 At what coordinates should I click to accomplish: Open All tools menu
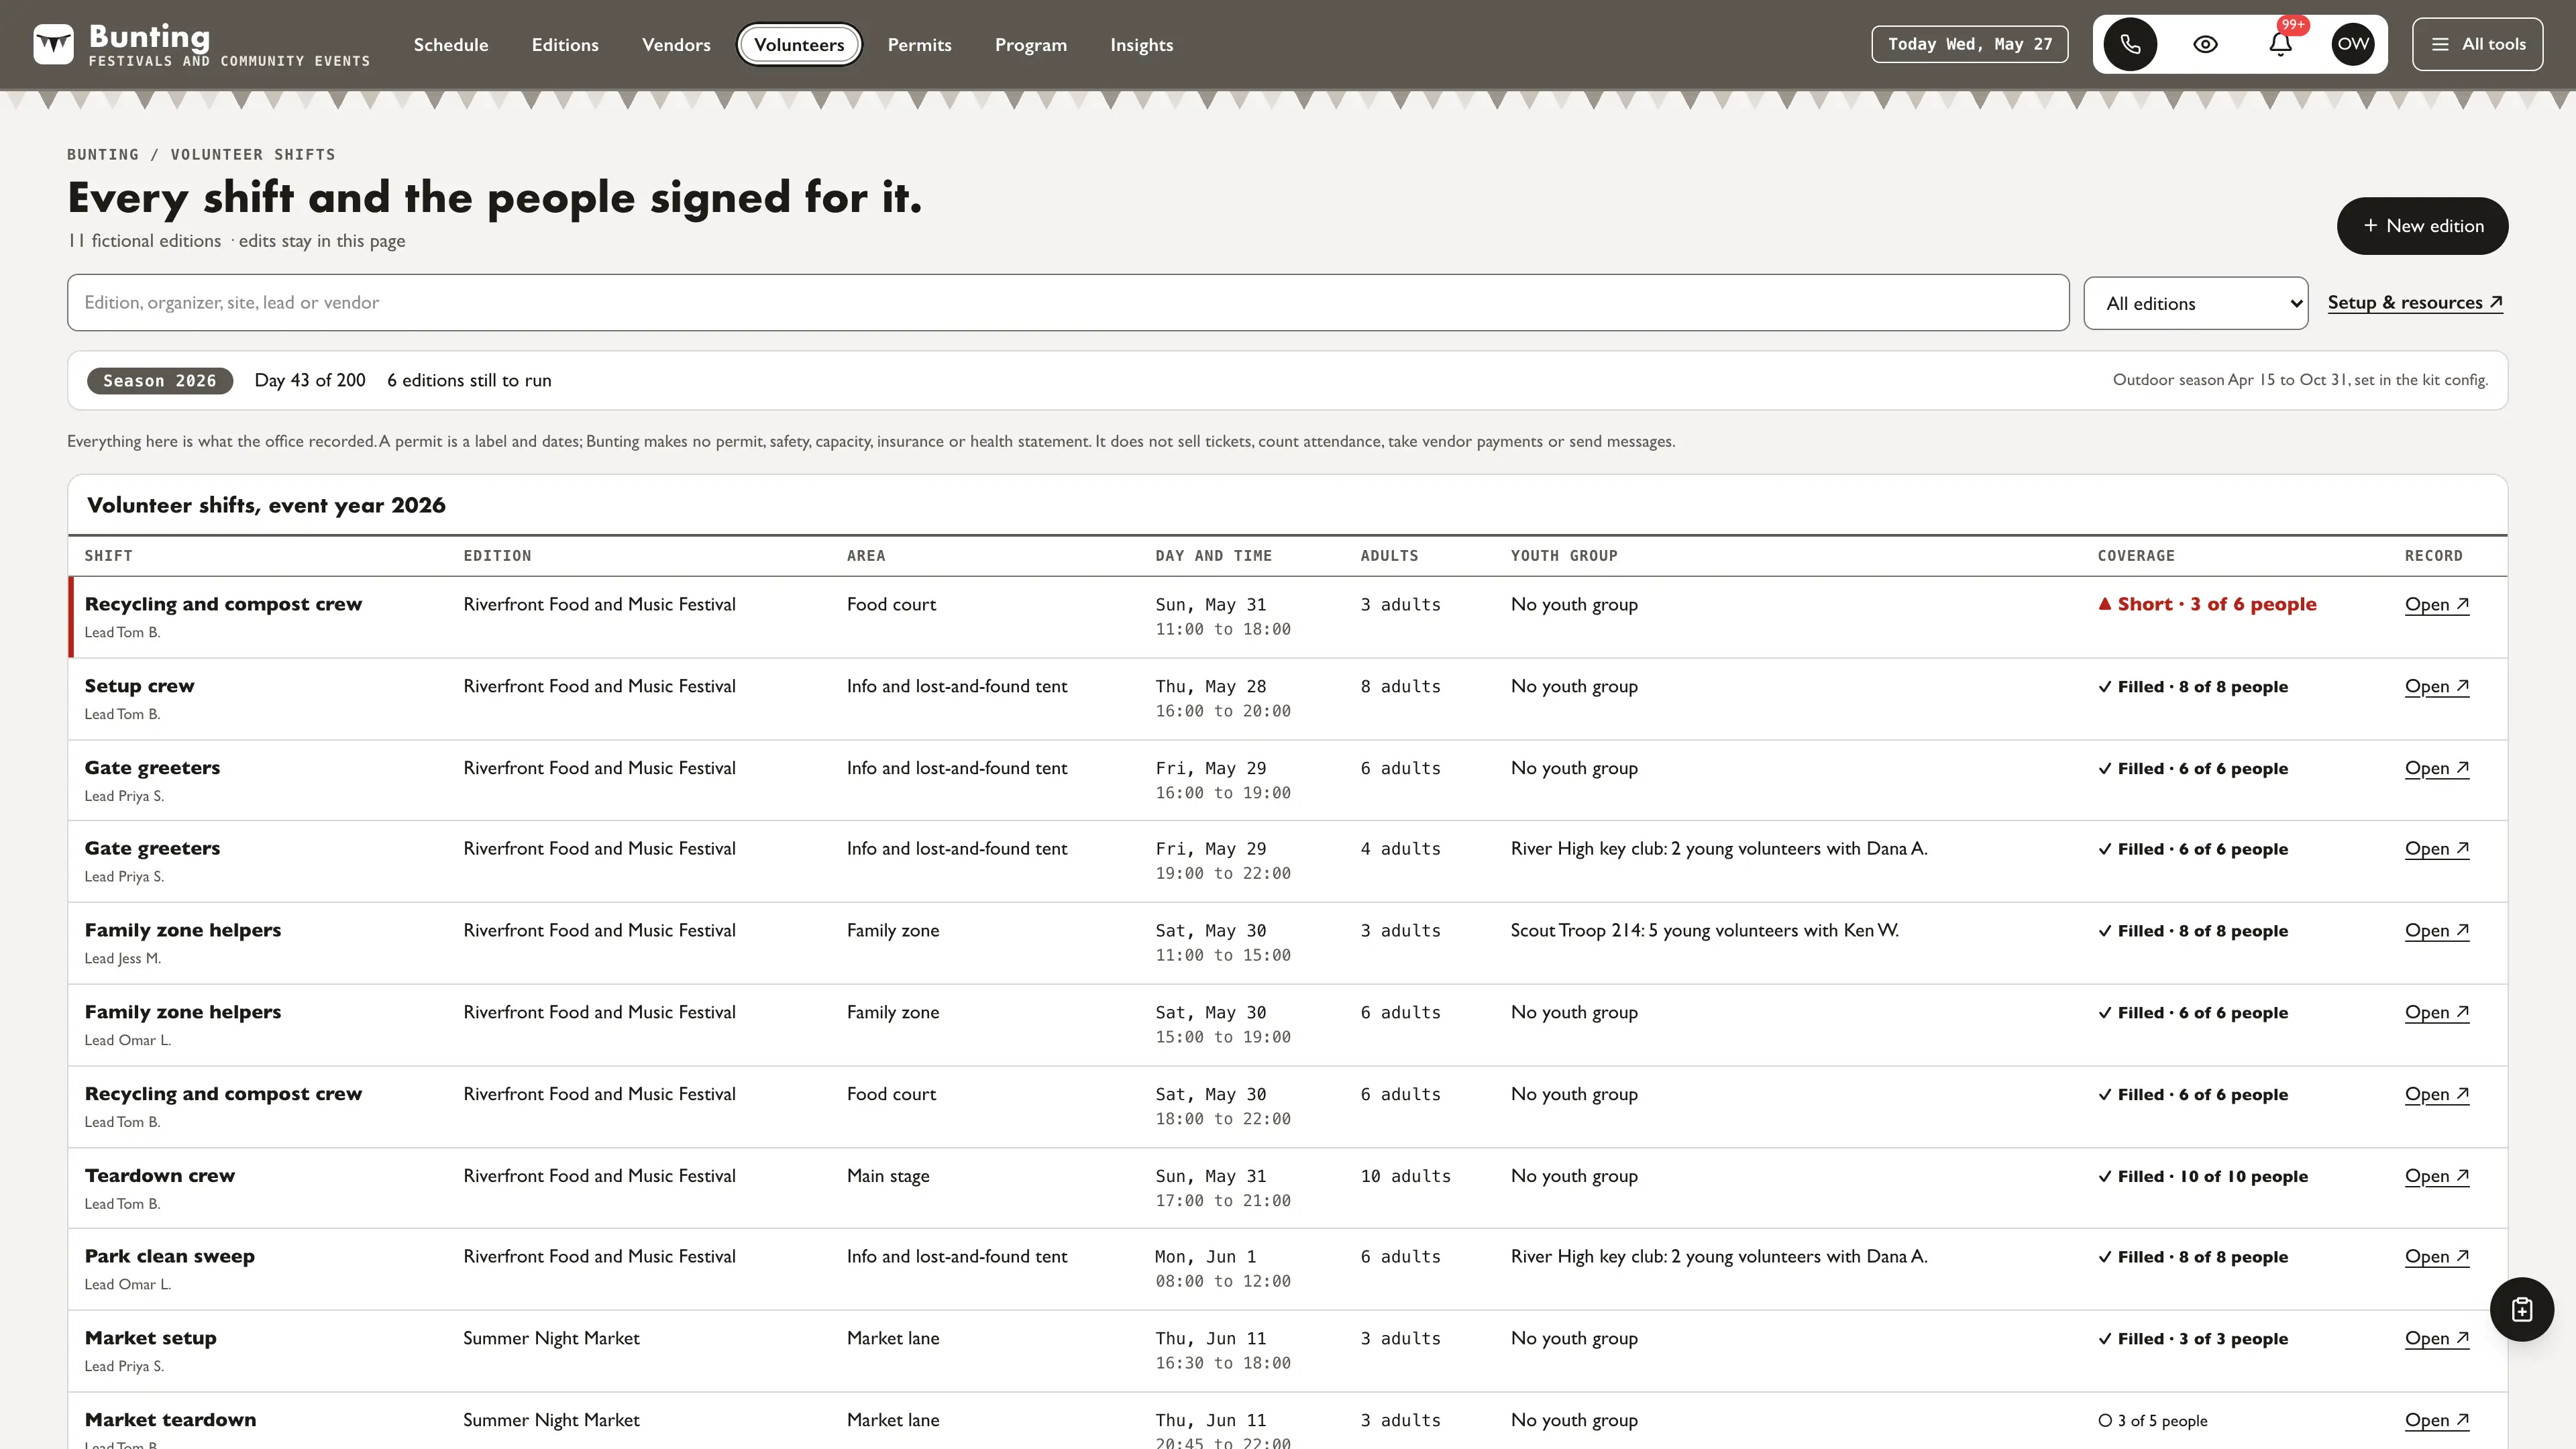[x=2477, y=44]
